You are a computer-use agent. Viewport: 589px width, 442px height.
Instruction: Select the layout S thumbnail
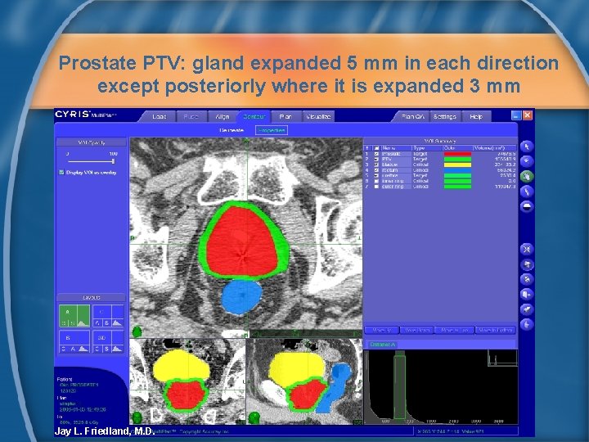pyautogui.click(x=74, y=341)
